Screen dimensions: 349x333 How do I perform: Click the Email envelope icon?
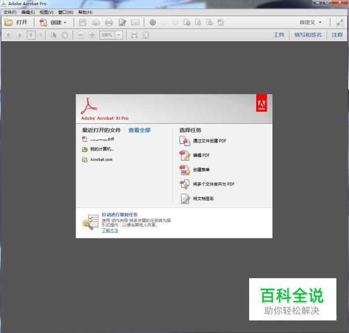tap(135, 23)
